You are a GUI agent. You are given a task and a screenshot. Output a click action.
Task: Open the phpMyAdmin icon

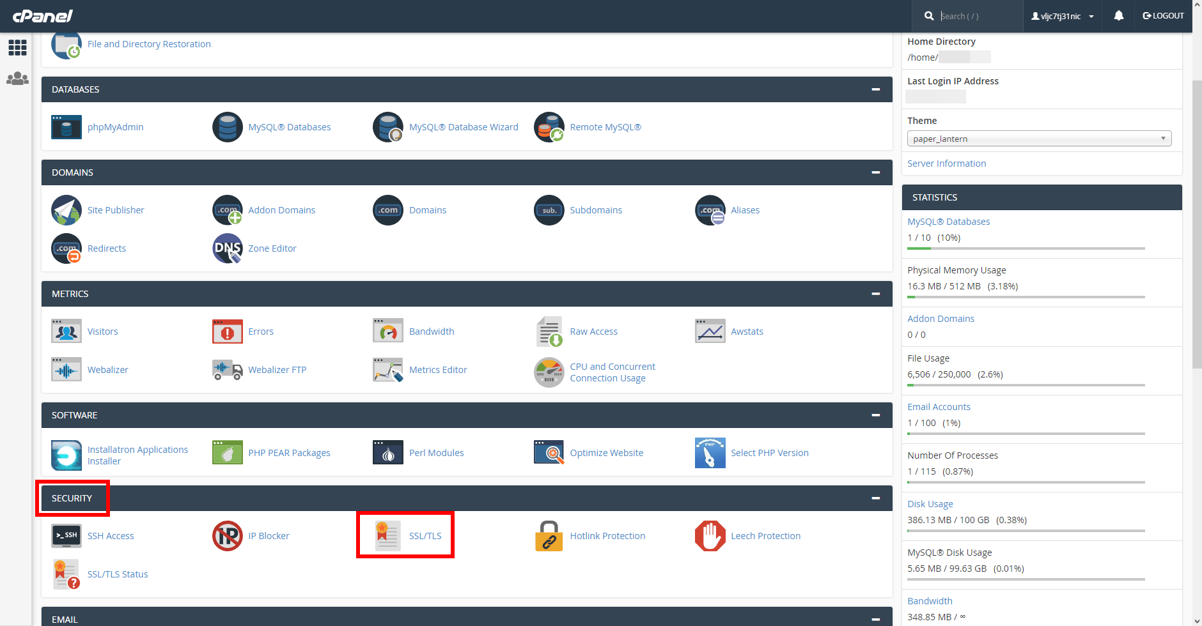point(66,127)
